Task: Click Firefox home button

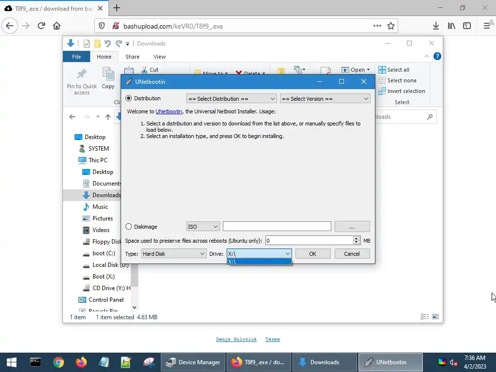Action: [57, 26]
